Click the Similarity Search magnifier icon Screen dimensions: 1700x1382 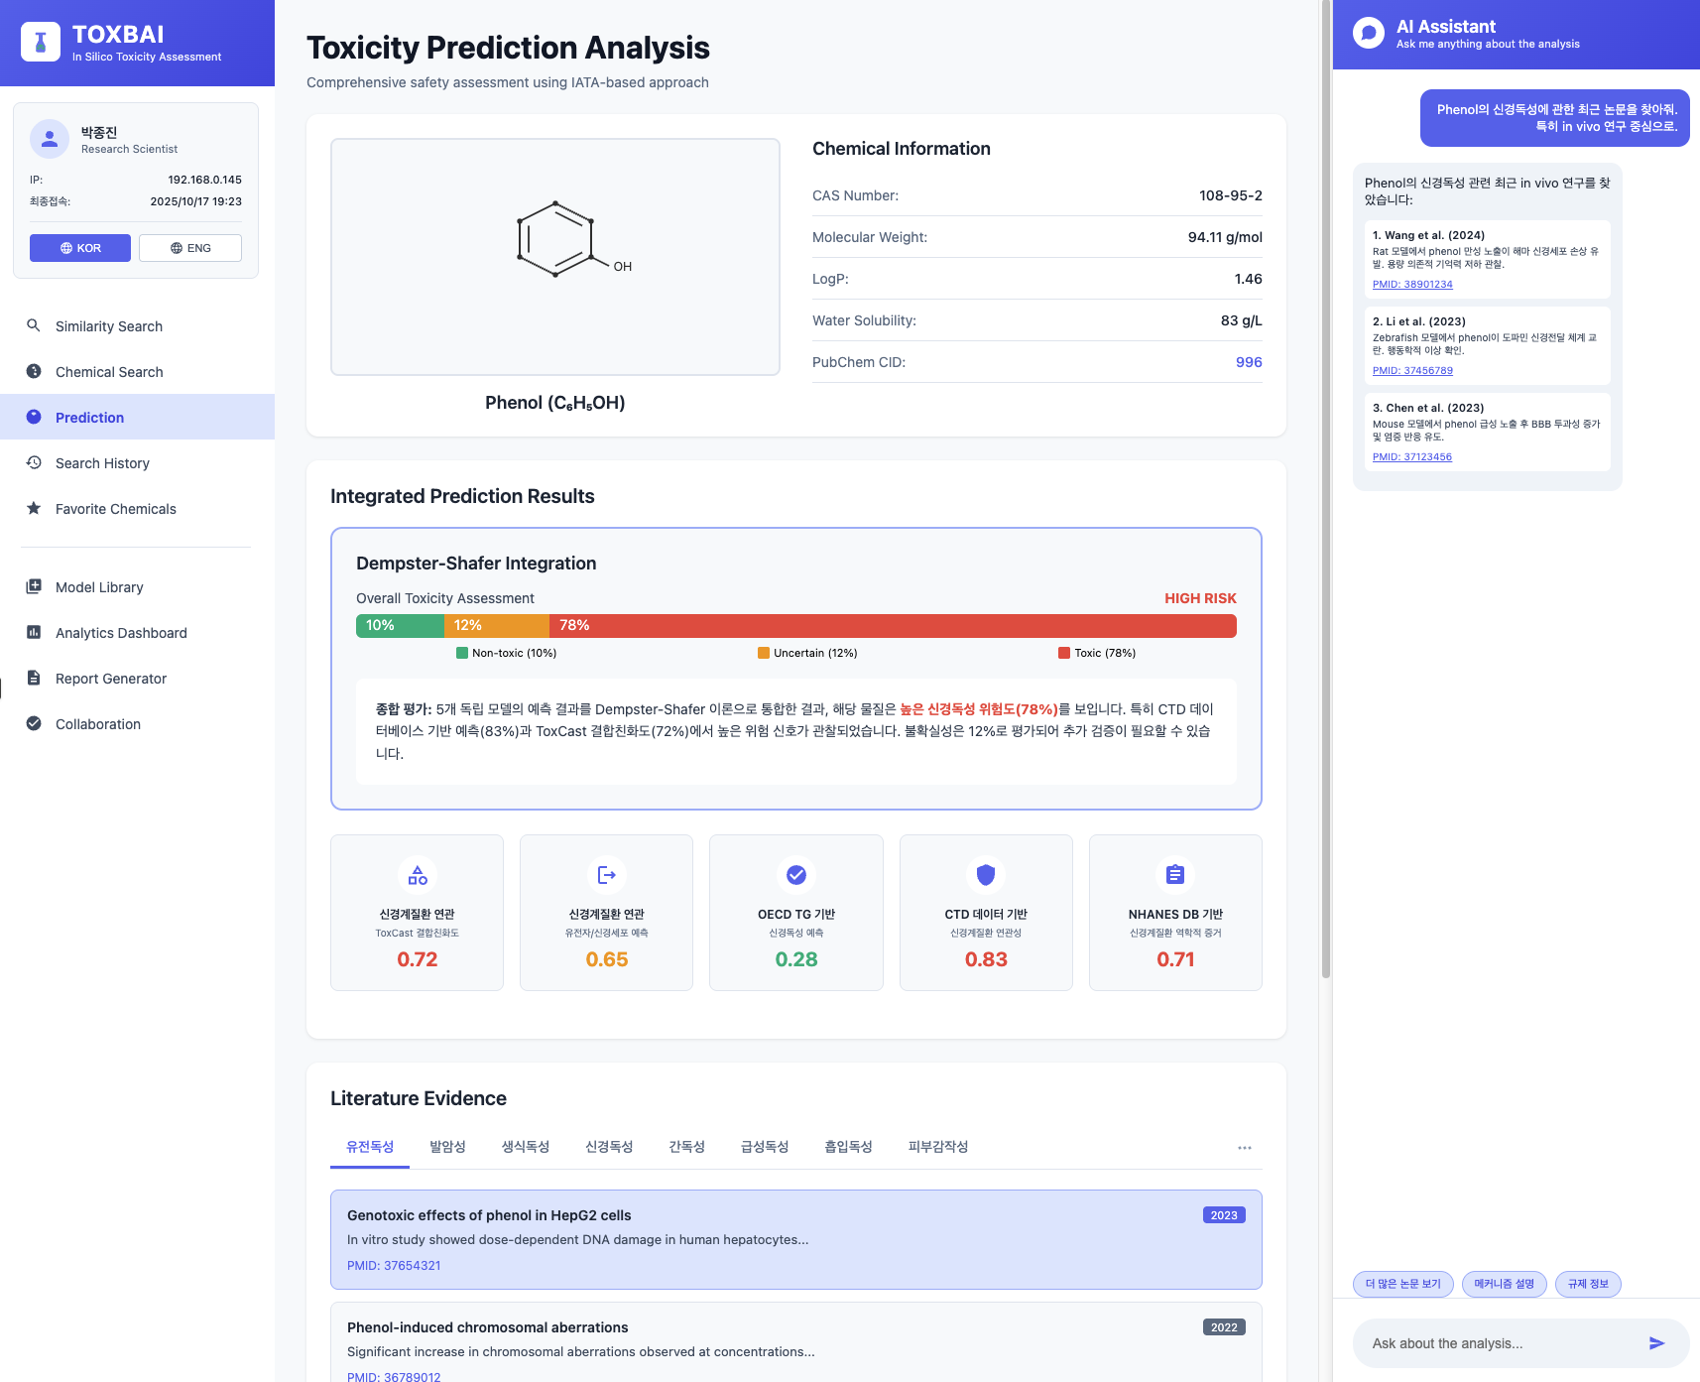(x=34, y=325)
